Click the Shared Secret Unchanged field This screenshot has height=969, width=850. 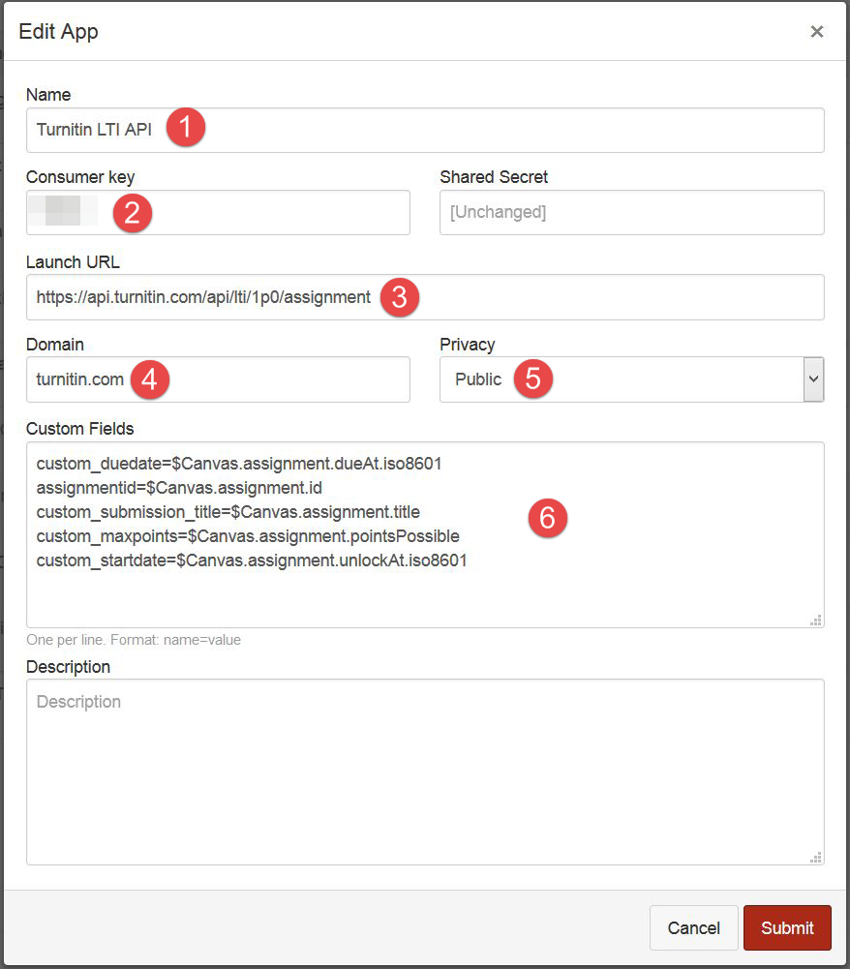tap(631, 213)
